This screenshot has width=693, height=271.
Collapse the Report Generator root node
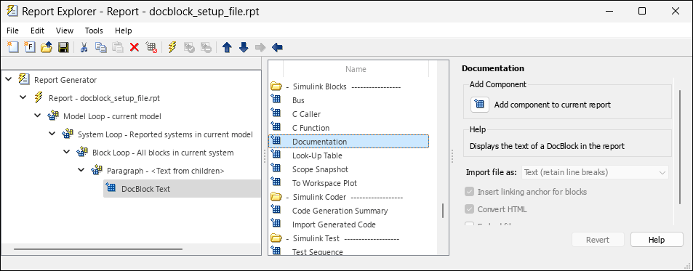[x=9, y=80]
